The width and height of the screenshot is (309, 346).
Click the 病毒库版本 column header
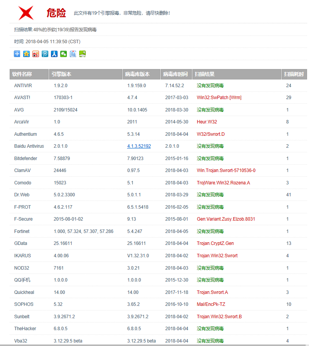[141, 74]
